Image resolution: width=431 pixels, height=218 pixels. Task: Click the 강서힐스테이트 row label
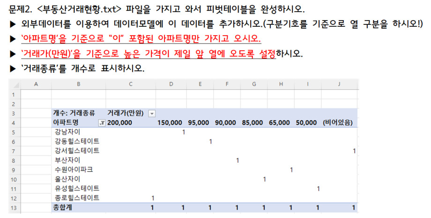coord(77,150)
